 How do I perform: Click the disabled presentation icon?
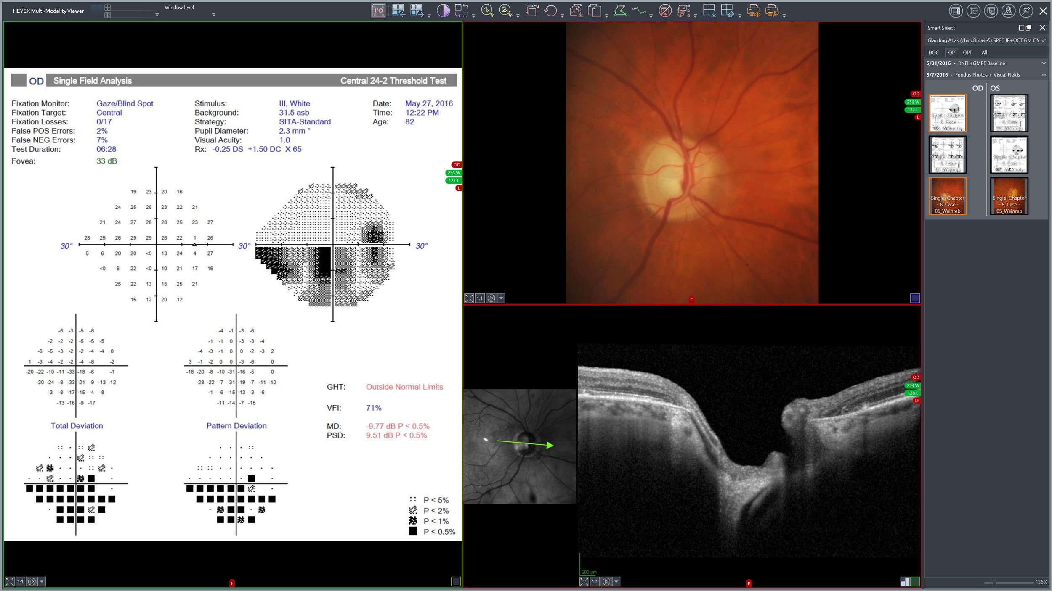[x=665, y=11]
